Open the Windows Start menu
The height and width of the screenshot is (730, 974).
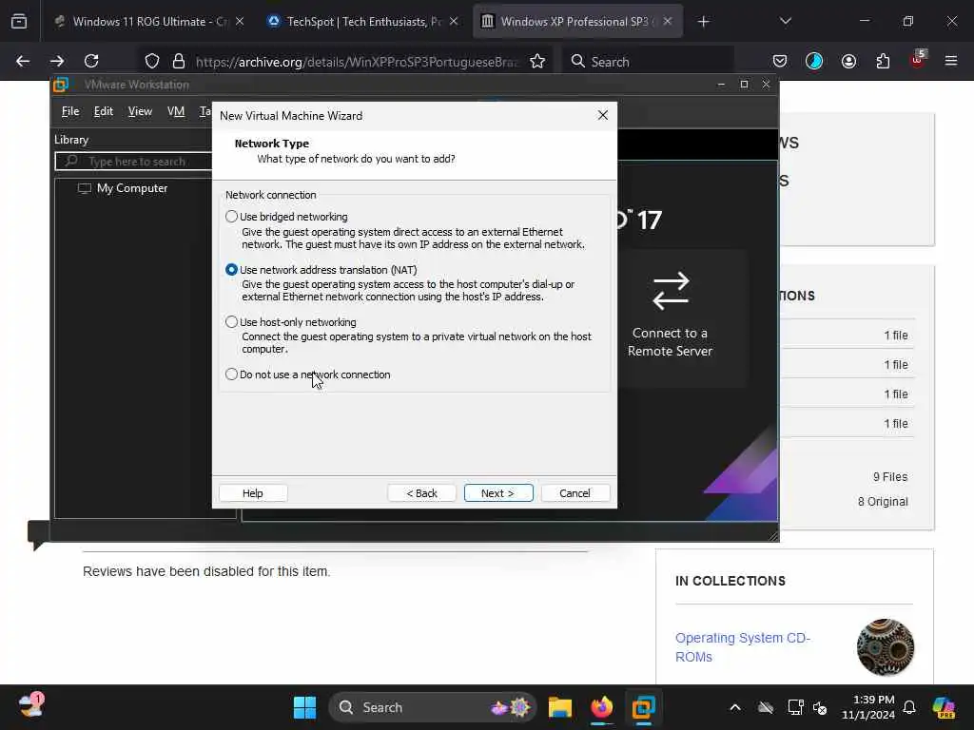click(304, 707)
